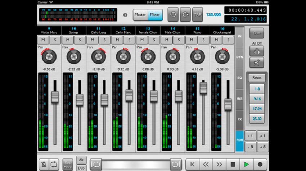Viewport: 306px width, 171px height.
Task: Click pan knob of Female Choir
Action: 148,57
